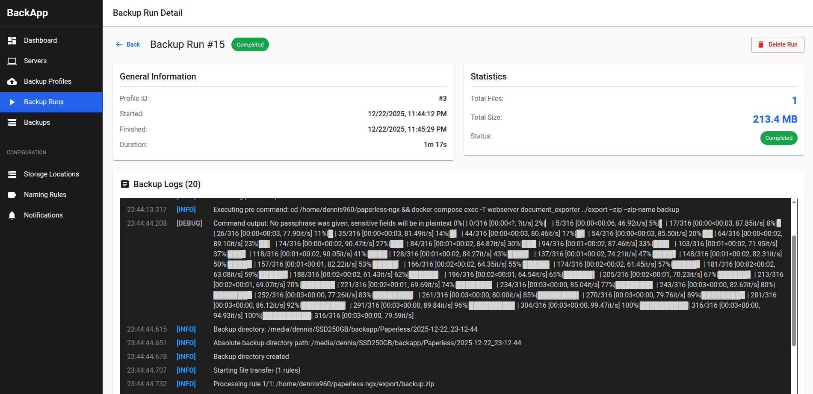Click the log scrollbar up arrow
This screenshot has width=813, height=394.
[794, 202]
